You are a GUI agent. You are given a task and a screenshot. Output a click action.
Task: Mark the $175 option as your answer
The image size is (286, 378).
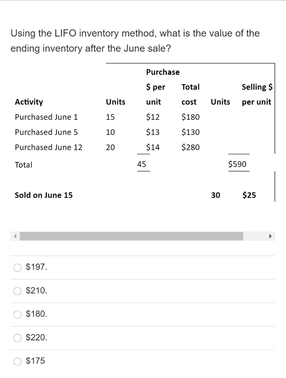coord(17,361)
